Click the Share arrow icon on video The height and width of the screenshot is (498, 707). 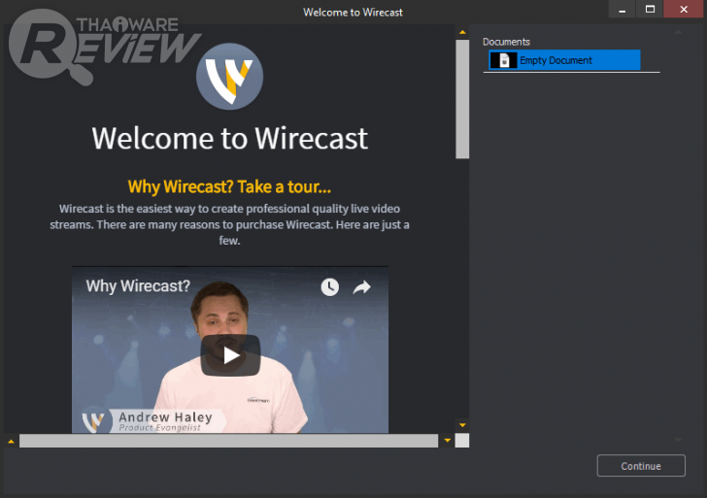coord(361,287)
